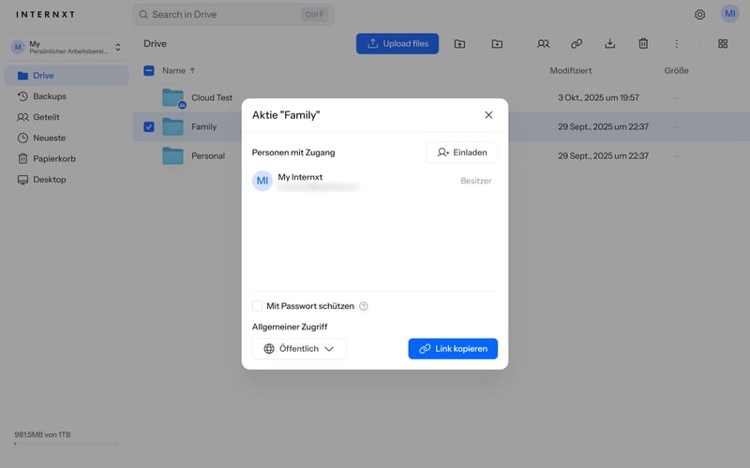
Task: Click the download icon in toolbar
Action: [610, 44]
